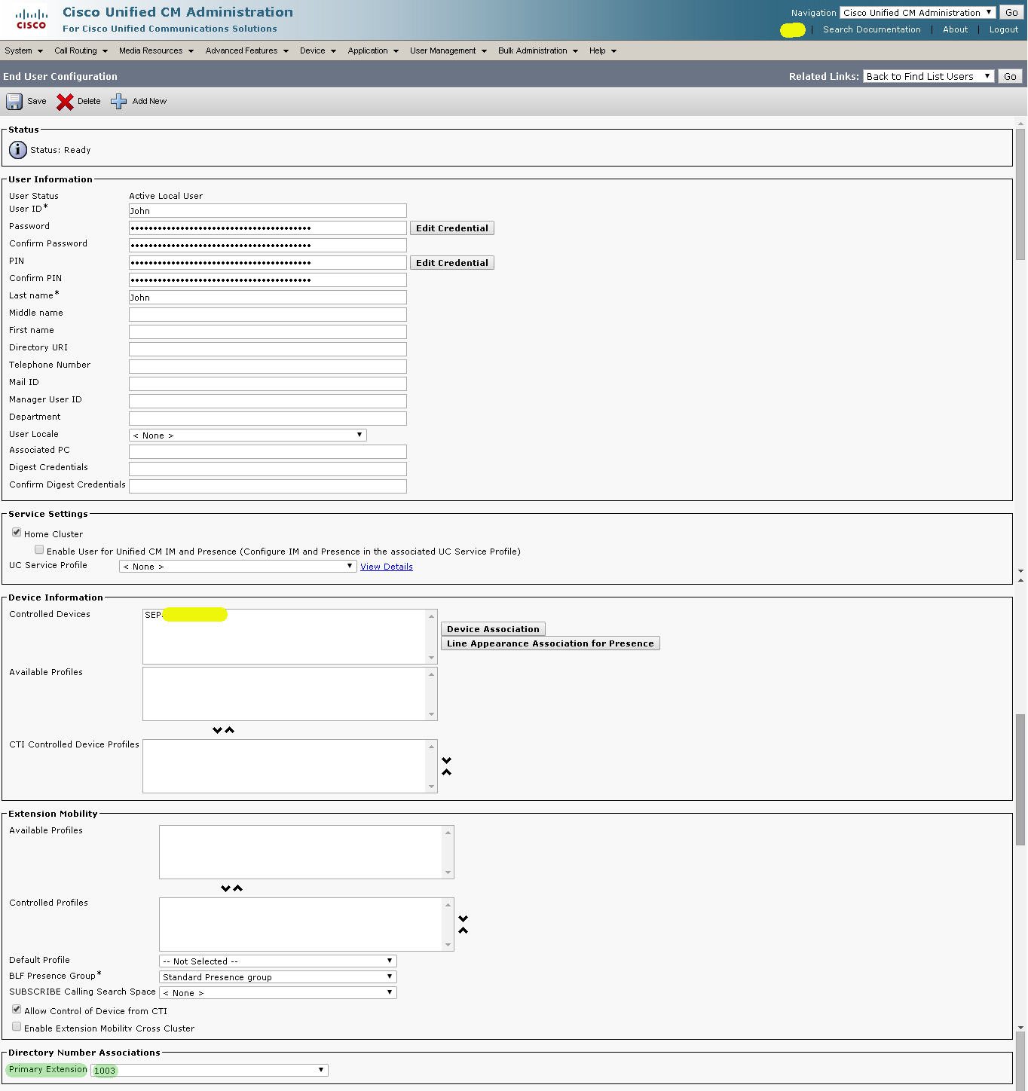
Task: Open the Default Profile dropdown
Action: [278, 961]
